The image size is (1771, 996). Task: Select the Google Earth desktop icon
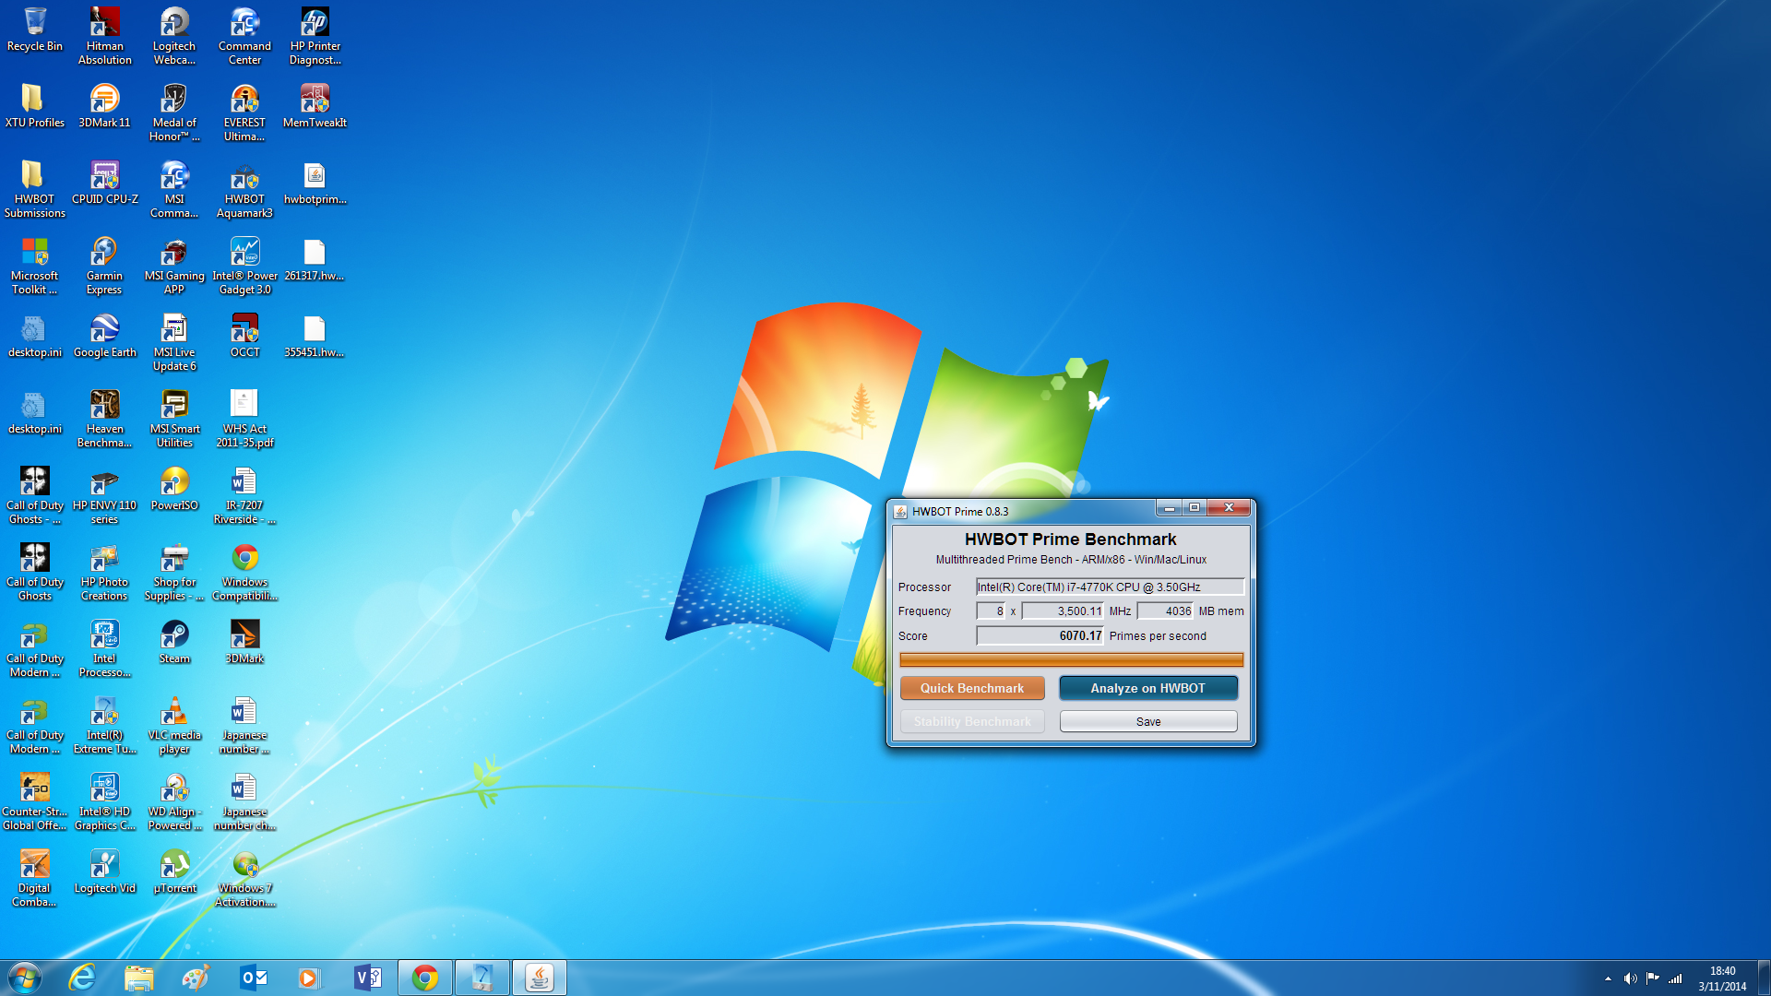coord(105,336)
